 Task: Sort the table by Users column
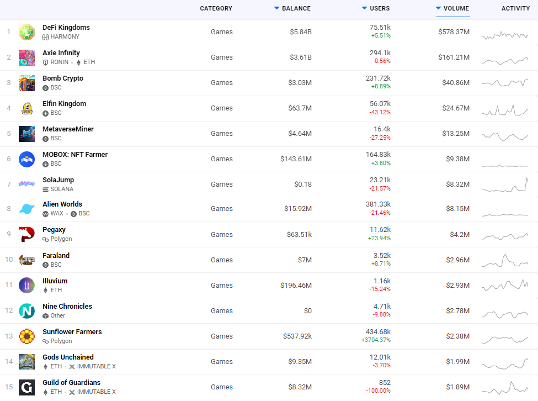(x=376, y=8)
